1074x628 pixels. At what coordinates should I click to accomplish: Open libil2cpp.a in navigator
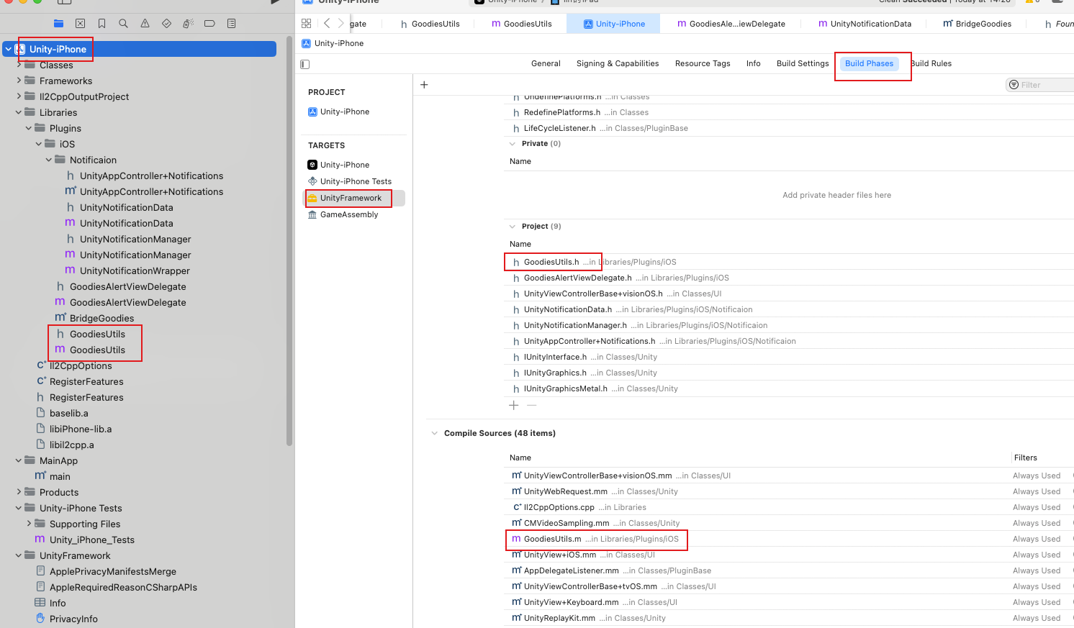click(71, 445)
